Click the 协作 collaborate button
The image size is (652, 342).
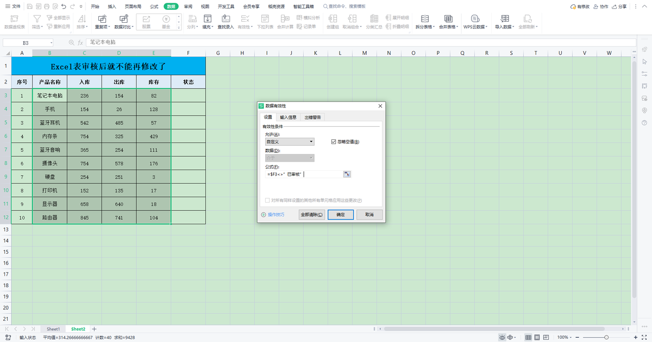(x=601, y=7)
